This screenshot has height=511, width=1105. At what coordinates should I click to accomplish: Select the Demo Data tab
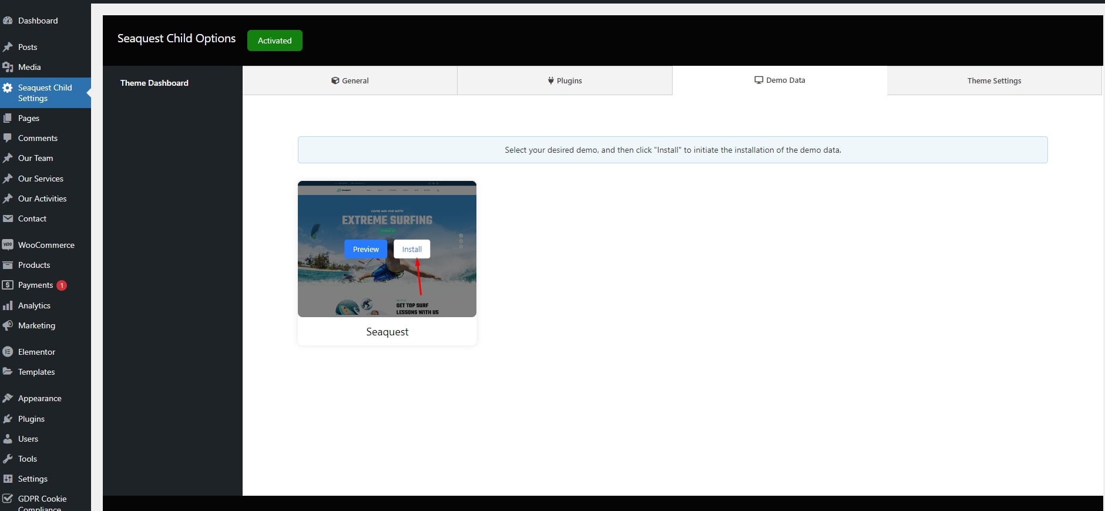[780, 80]
